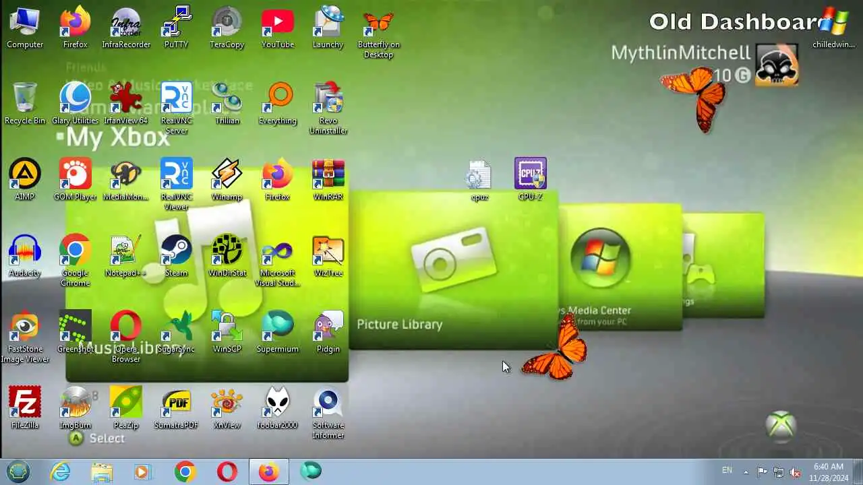Open the YouTube shortcut icon

tap(277, 28)
